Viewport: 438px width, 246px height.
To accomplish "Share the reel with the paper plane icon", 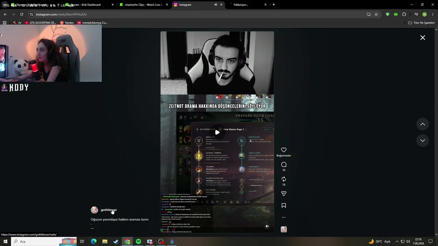I will click(284, 194).
